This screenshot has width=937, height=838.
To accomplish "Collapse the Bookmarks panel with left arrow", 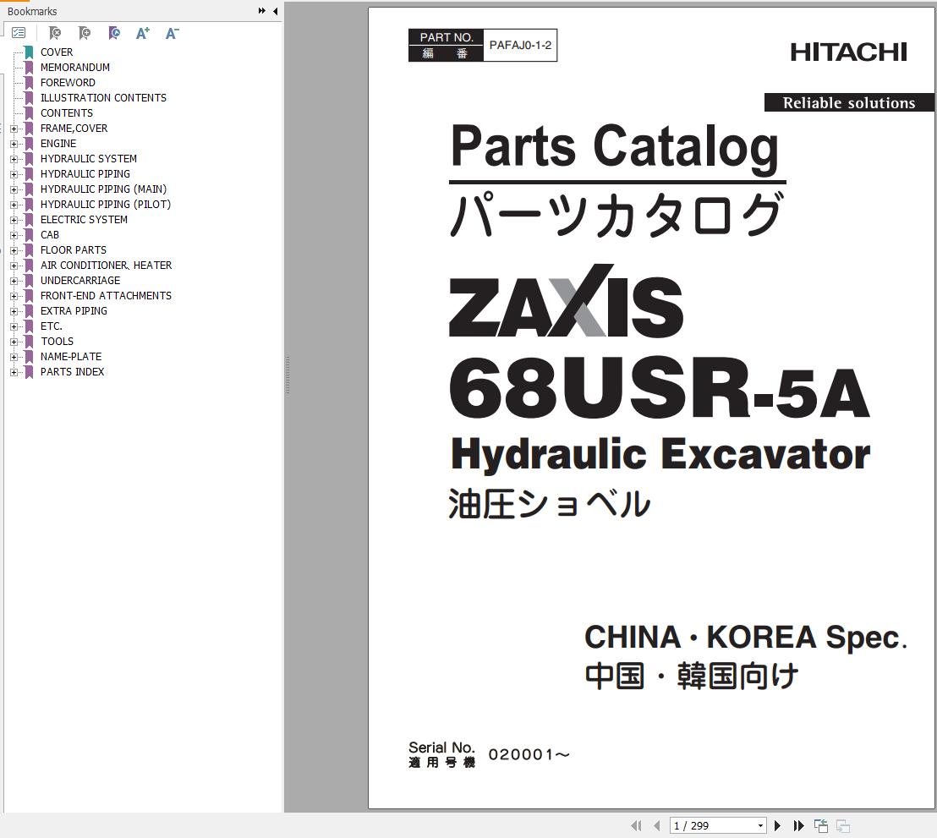I will tap(275, 11).
